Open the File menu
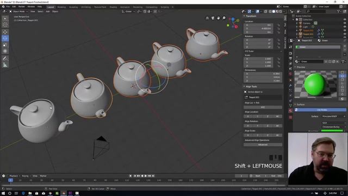Screen dimensions: 348x196 [8, 7]
